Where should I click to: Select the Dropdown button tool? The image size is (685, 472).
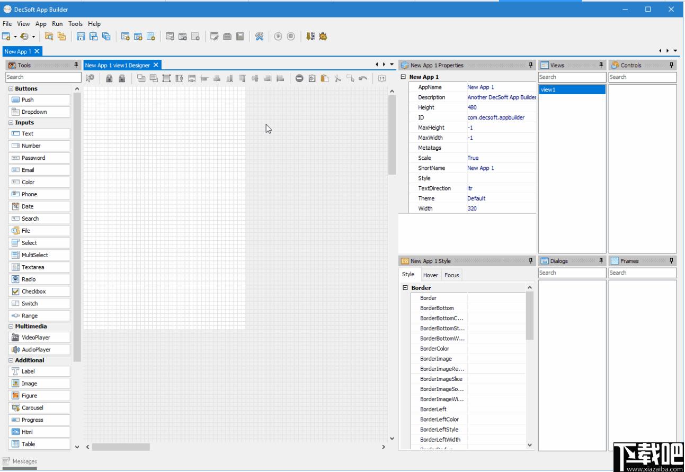pos(39,112)
